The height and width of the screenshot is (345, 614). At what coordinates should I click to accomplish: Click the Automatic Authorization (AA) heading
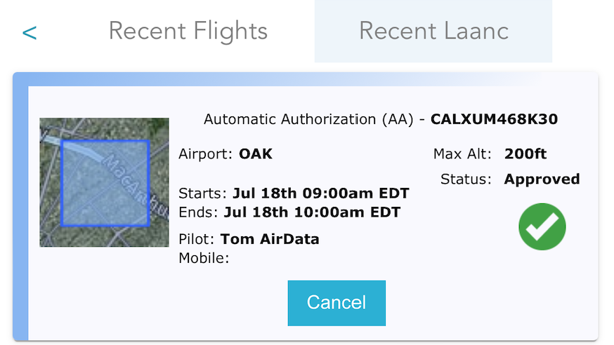(x=308, y=119)
